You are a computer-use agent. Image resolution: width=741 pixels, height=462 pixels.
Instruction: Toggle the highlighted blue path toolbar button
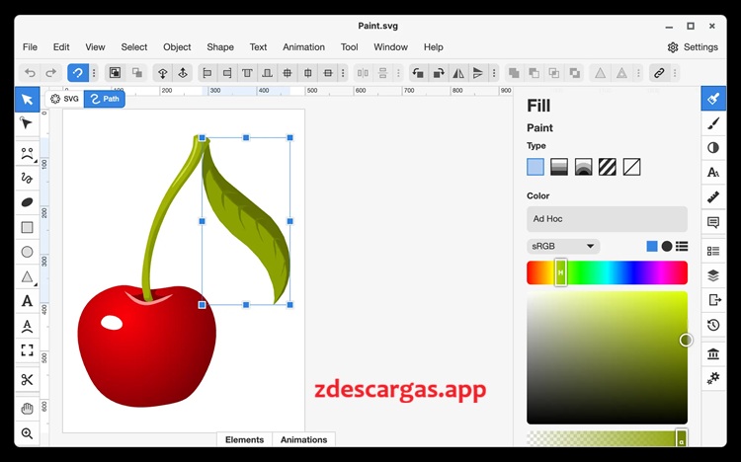pos(78,73)
